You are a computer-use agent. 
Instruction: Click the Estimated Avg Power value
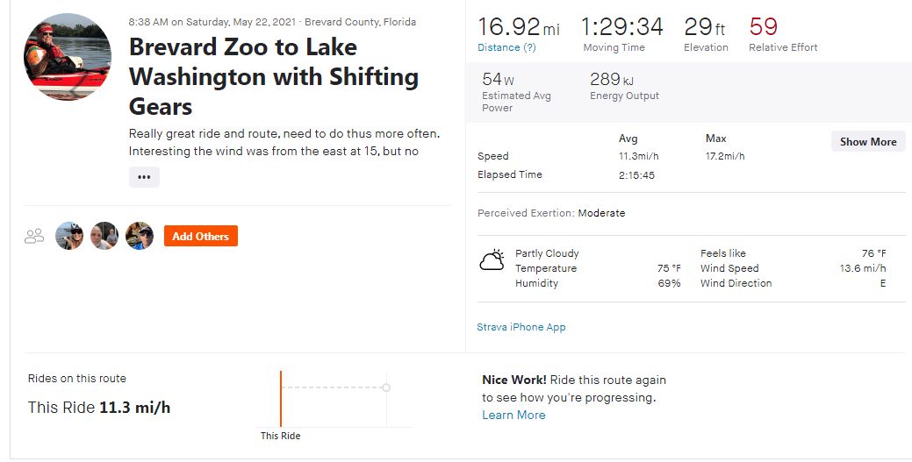pyautogui.click(x=498, y=79)
